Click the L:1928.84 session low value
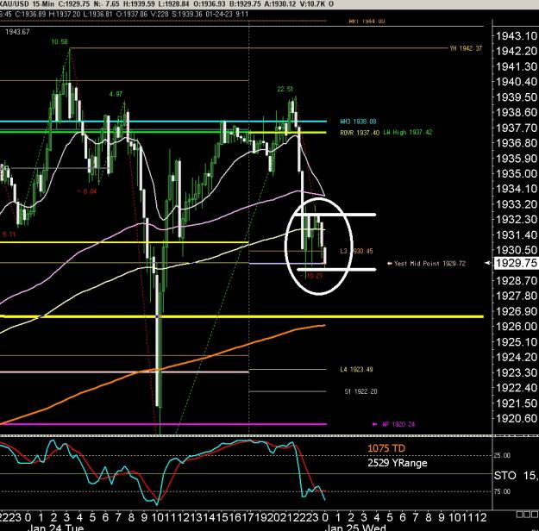 (174, 4)
